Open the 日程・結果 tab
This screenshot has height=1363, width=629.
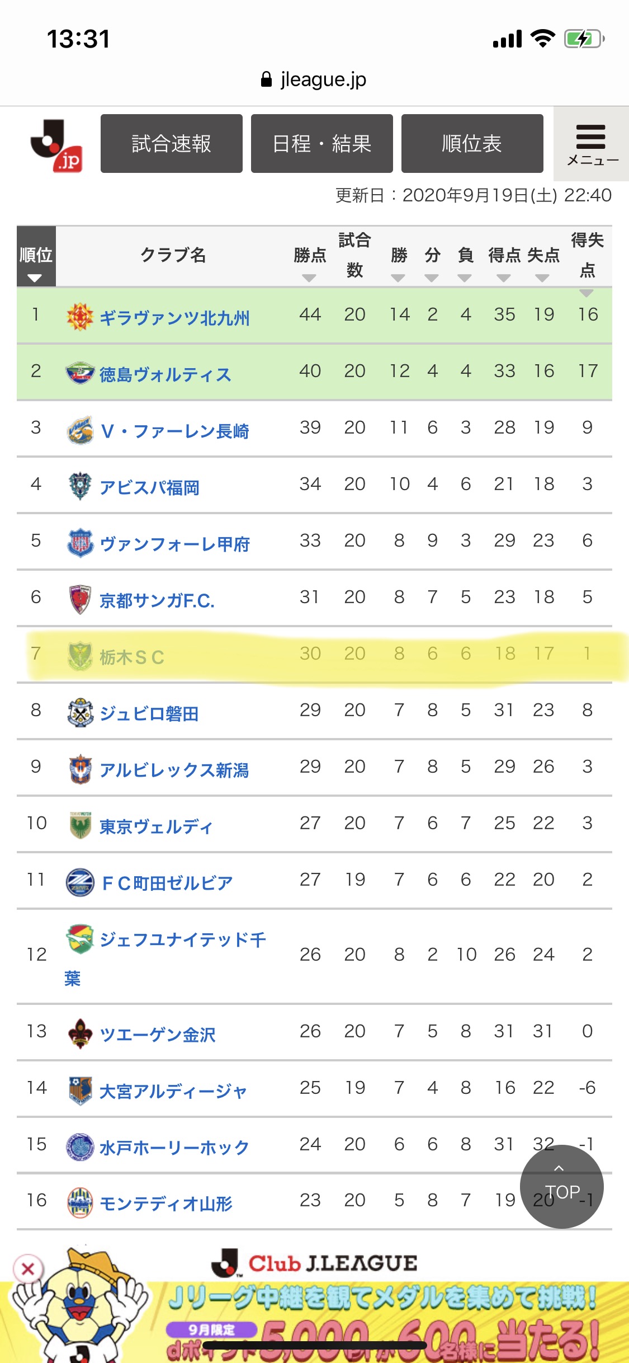point(322,144)
